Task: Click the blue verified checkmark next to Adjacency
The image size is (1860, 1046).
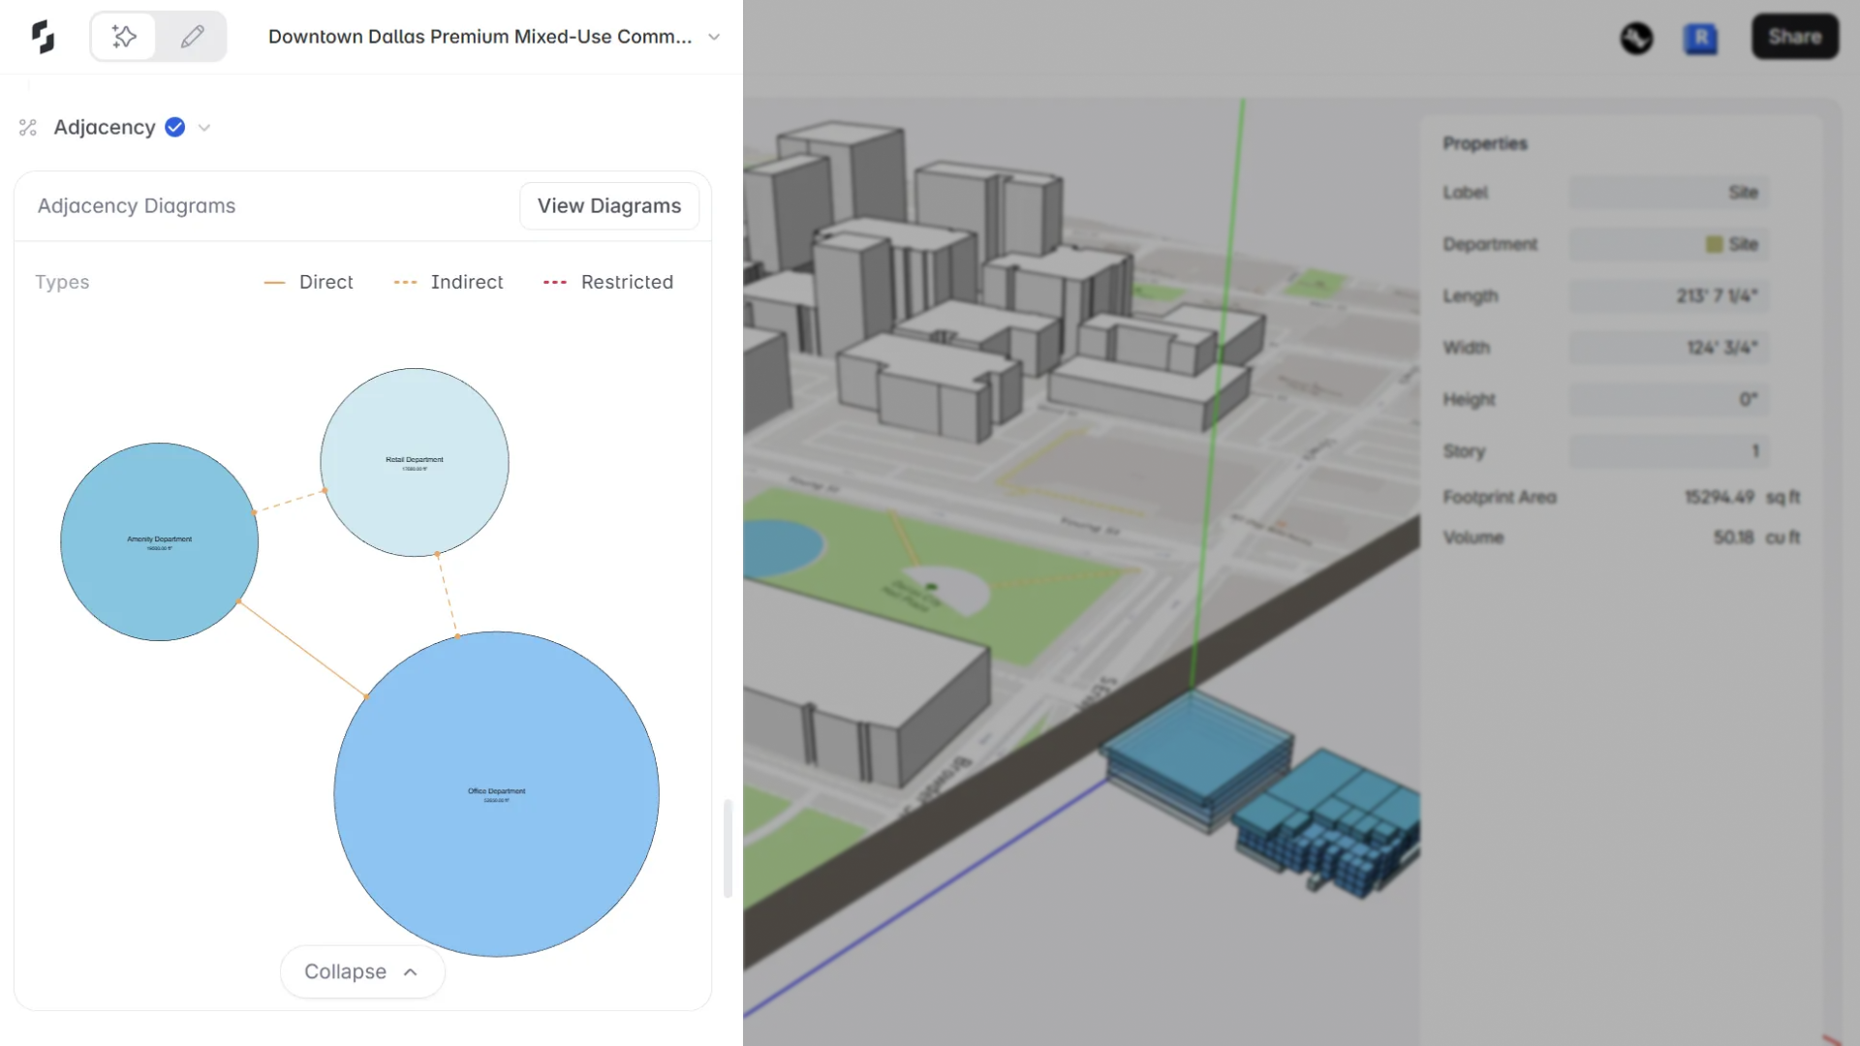Action: pyautogui.click(x=174, y=128)
